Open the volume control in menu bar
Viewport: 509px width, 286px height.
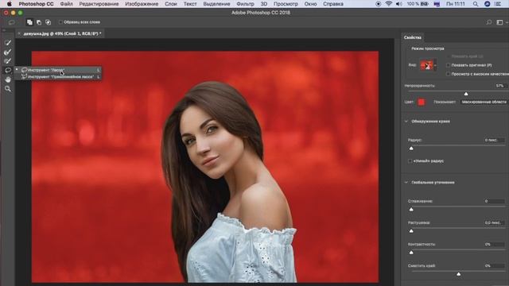[399, 4]
